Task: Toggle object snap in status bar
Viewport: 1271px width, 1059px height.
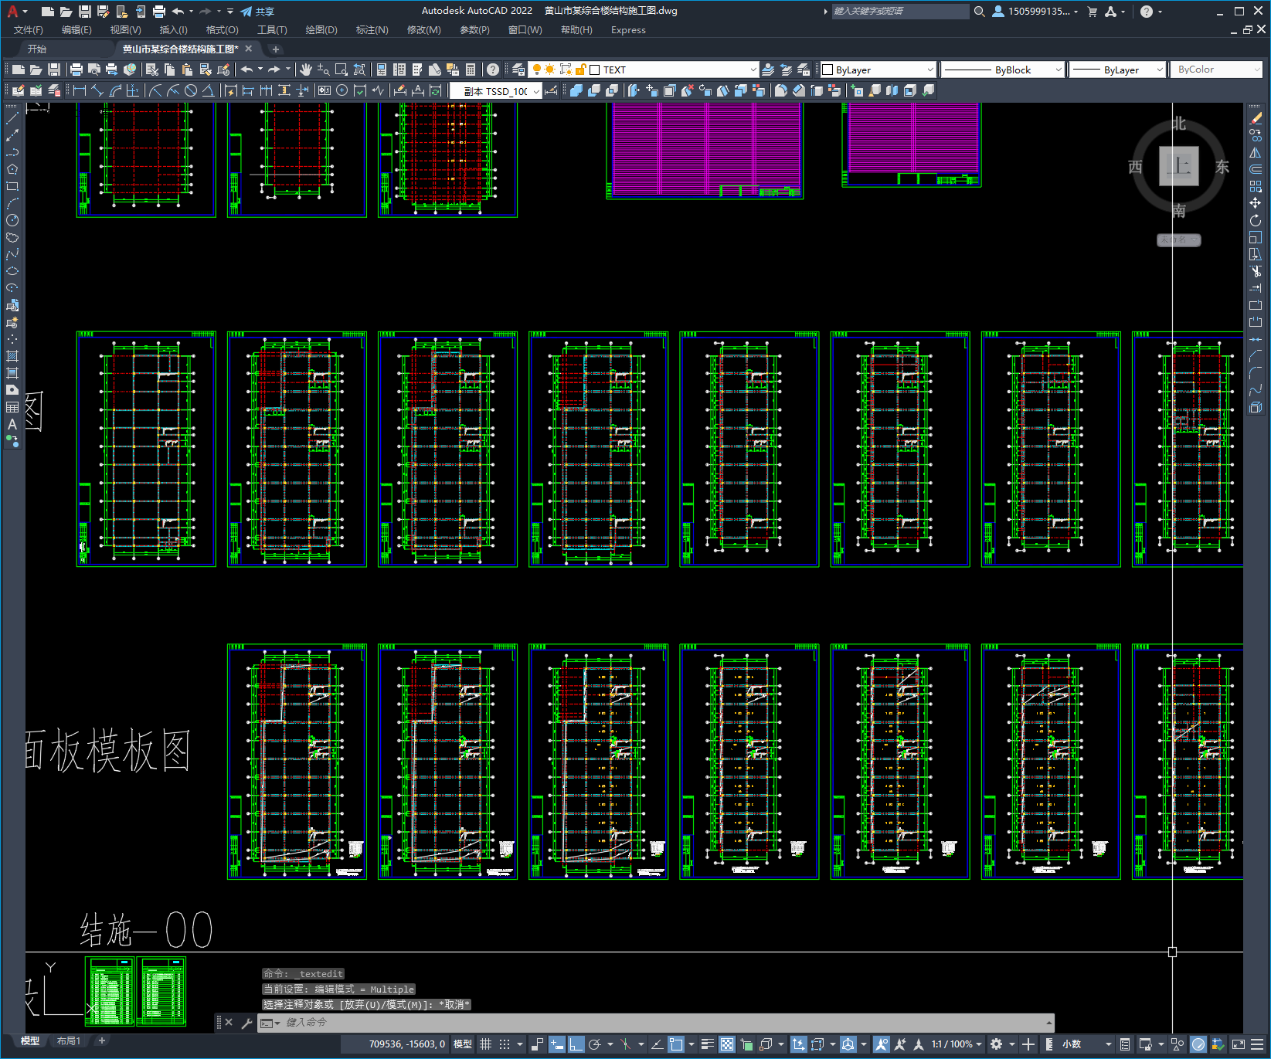Action: click(x=676, y=1044)
